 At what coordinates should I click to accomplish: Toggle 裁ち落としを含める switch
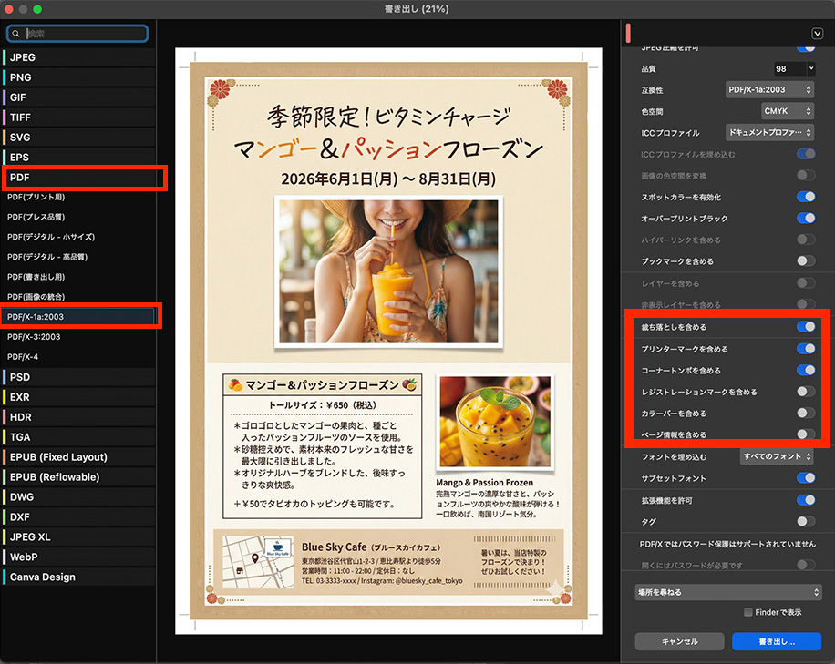805,327
